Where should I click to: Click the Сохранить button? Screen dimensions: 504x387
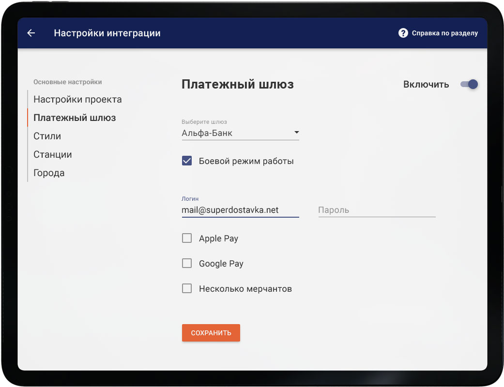pyautogui.click(x=211, y=333)
